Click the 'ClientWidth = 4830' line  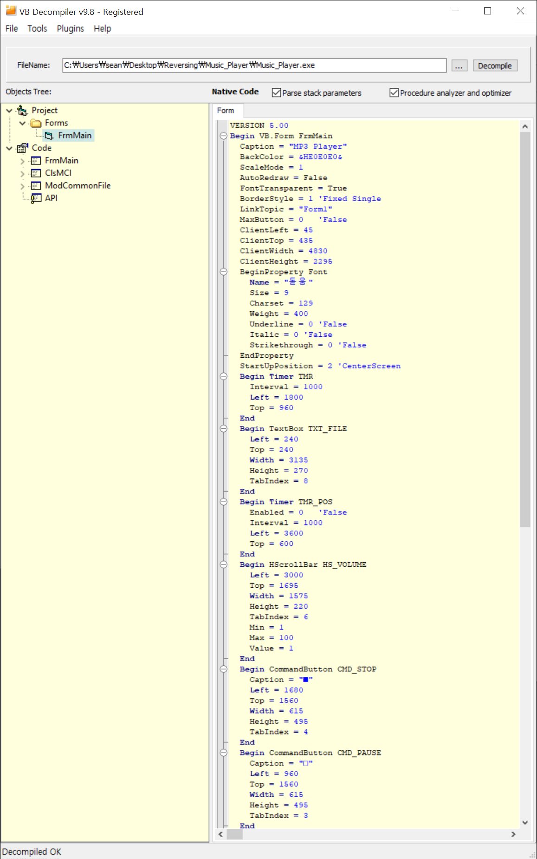[x=284, y=251]
